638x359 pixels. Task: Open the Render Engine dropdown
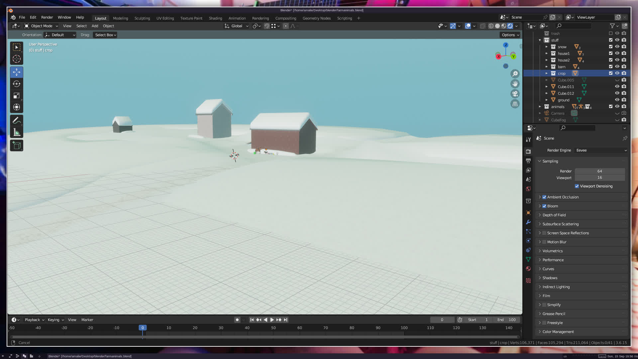click(x=601, y=150)
